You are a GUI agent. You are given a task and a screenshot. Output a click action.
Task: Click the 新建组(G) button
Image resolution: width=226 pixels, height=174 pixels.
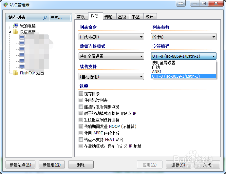pyautogui.click(x=52, y=164)
